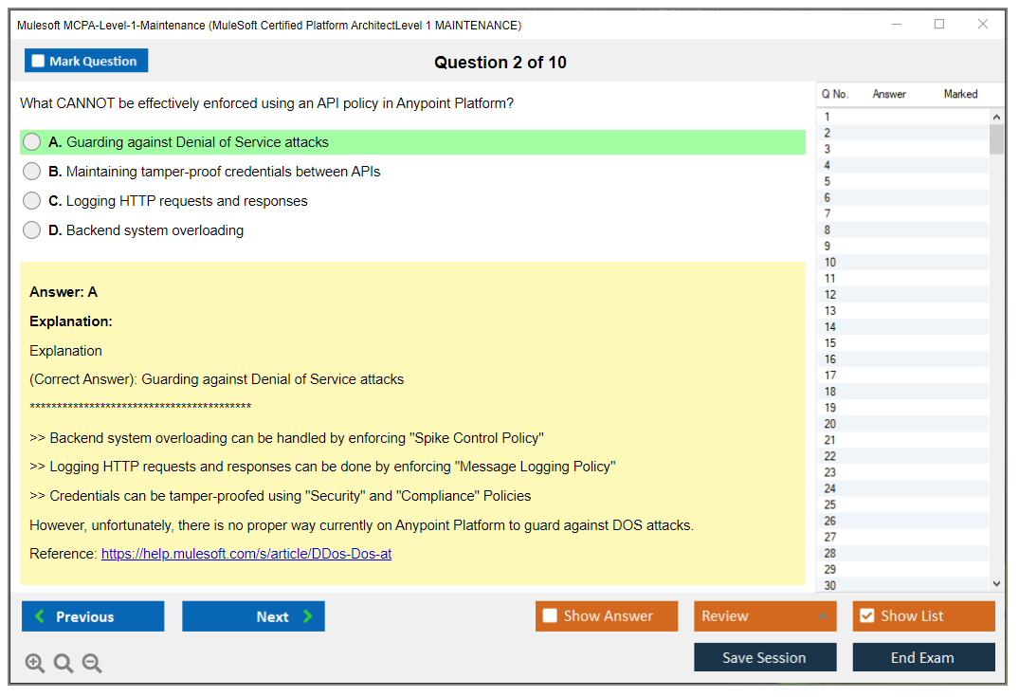1019x697 pixels.
Task: Tick the Mark Question checkbox
Action: tap(39, 62)
